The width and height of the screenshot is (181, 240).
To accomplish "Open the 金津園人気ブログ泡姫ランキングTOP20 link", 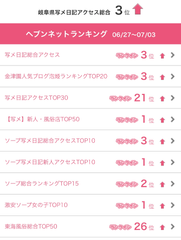I will (56, 76).
